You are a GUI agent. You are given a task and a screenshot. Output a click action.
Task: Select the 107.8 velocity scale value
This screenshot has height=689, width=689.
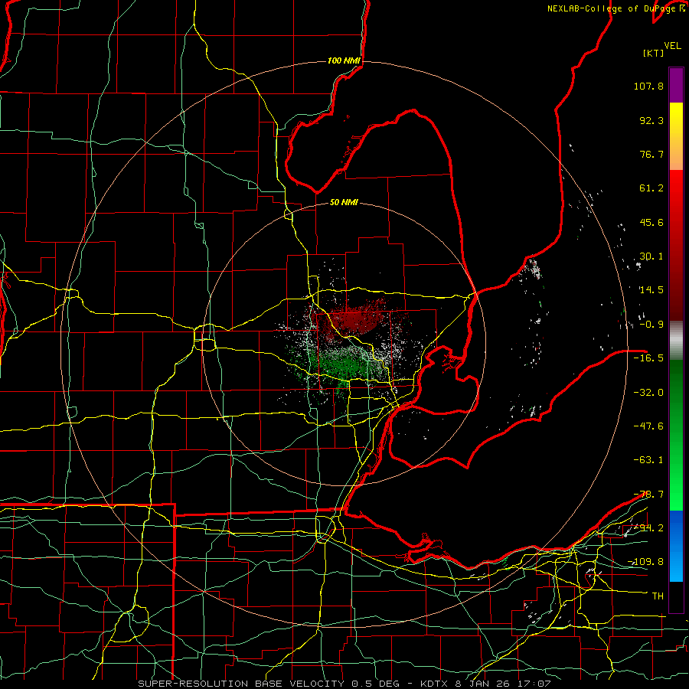click(648, 86)
